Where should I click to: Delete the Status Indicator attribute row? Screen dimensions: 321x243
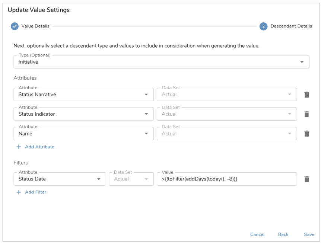pyautogui.click(x=306, y=114)
